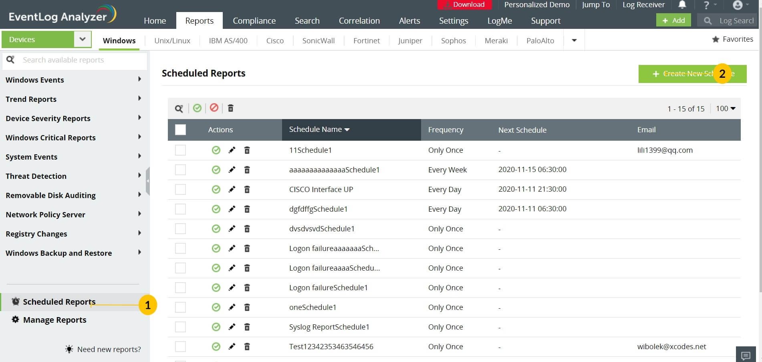Screen dimensions: 762x362
Task: Click the disable schedules red icon in toolbar
Action: 214,107
